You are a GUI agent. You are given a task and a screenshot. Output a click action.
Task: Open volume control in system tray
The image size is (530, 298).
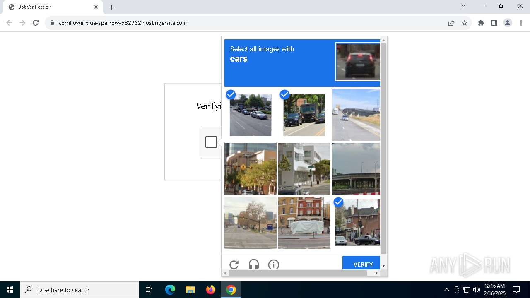pyautogui.click(x=477, y=290)
